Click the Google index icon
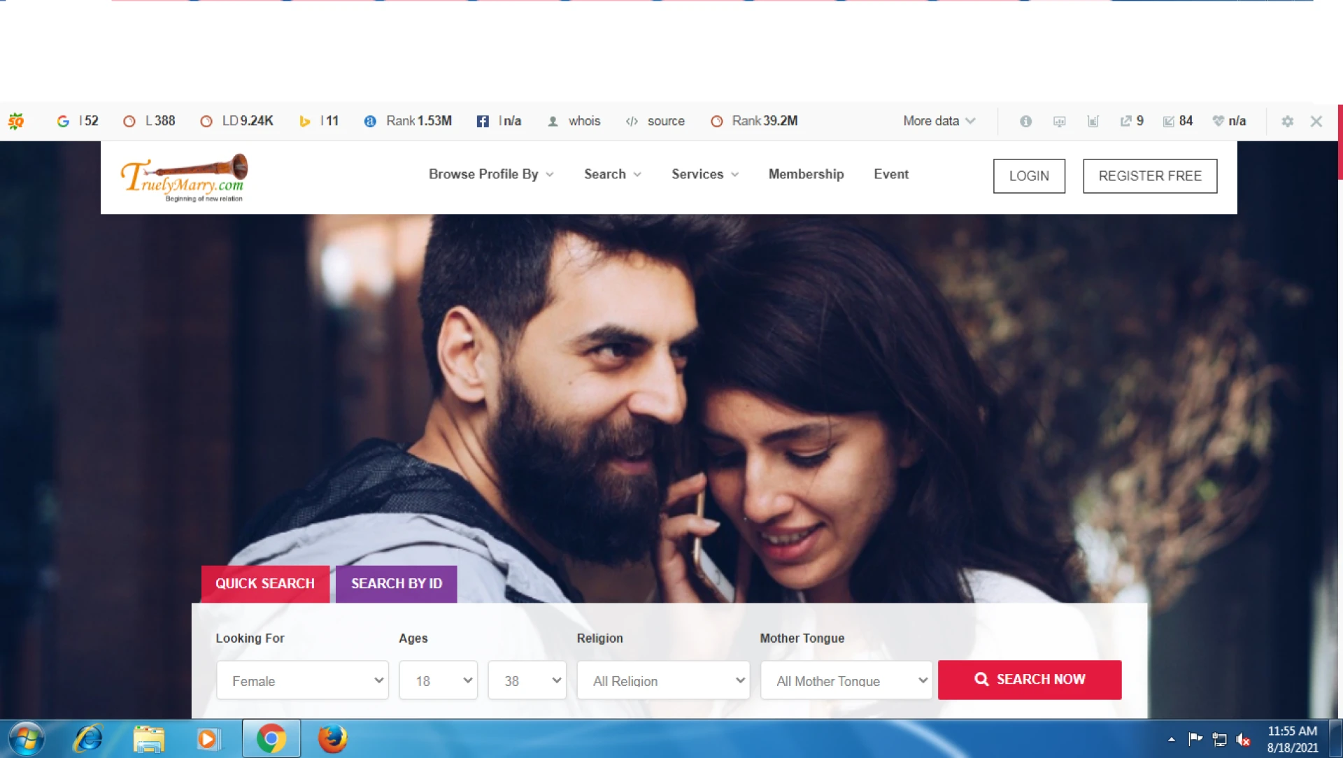The image size is (1343, 758). (63, 121)
